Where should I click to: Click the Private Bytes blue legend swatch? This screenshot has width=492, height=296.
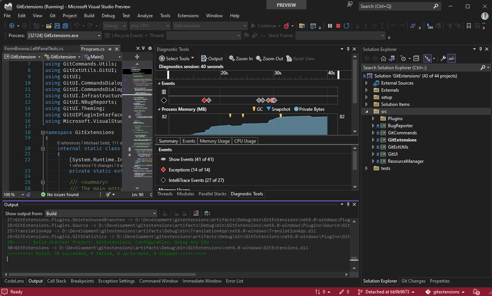(x=296, y=109)
